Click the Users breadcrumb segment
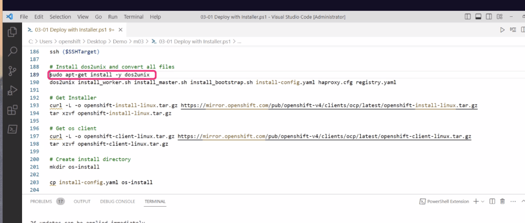This screenshot has height=223, width=525. (x=46, y=41)
